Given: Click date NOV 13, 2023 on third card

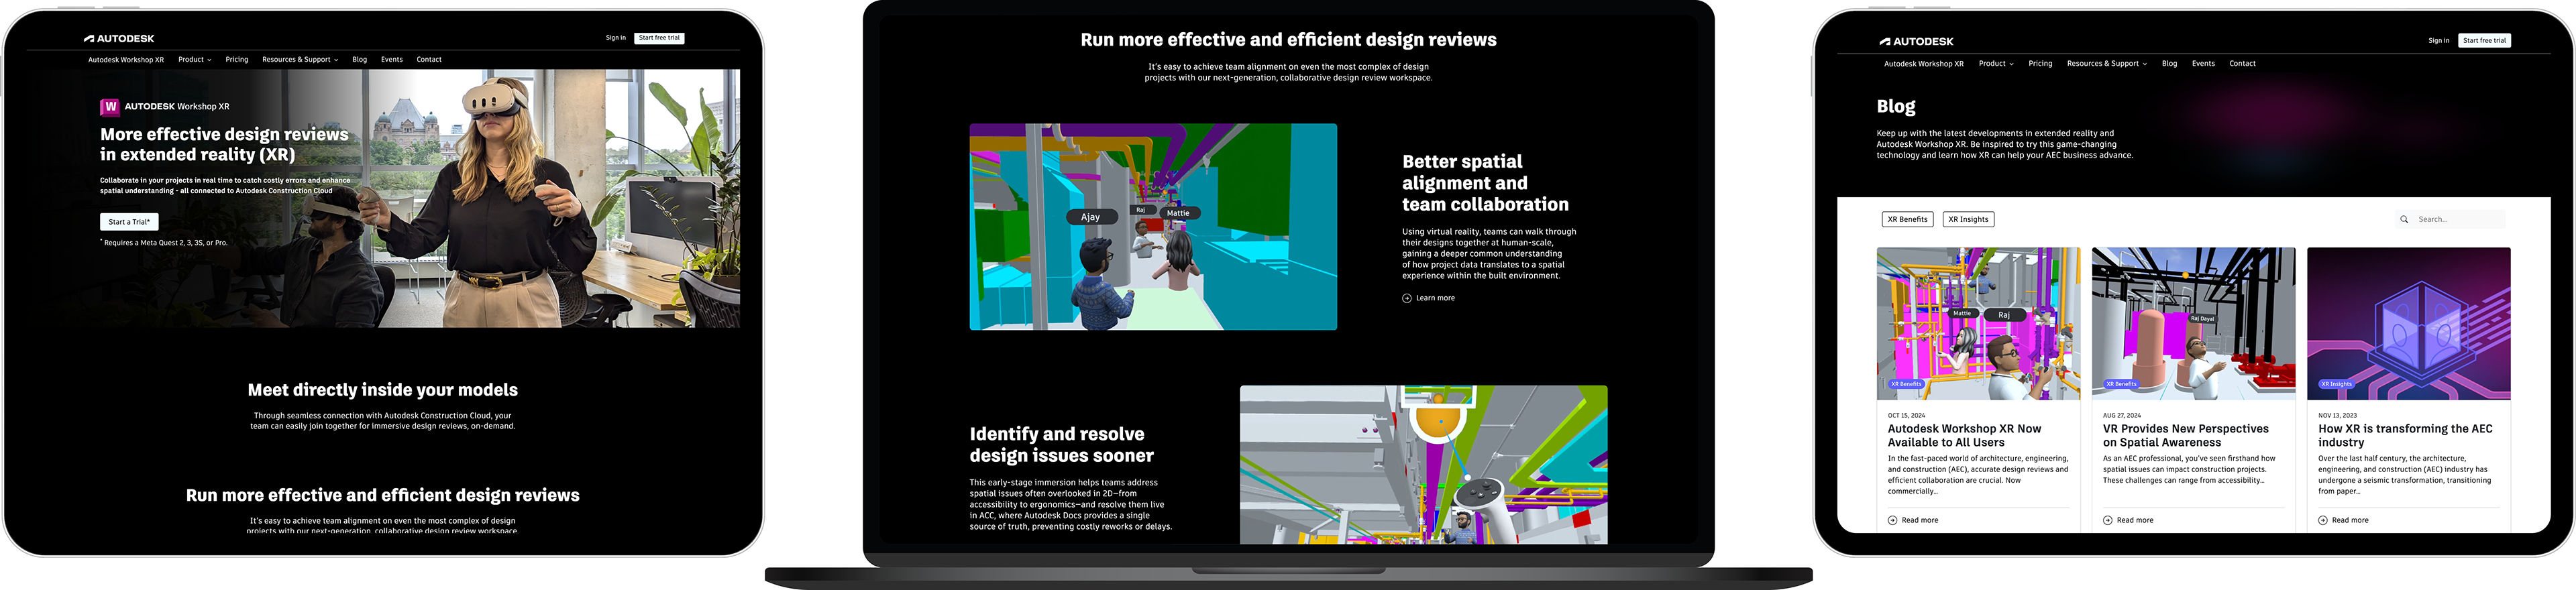Looking at the screenshot, I should (2337, 415).
